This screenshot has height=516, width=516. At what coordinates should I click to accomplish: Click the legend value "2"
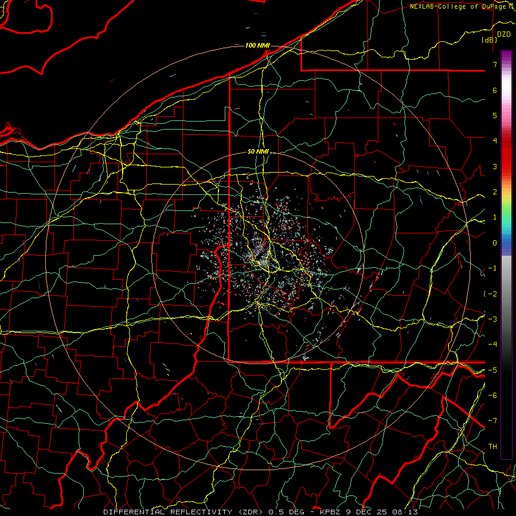[495, 192]
